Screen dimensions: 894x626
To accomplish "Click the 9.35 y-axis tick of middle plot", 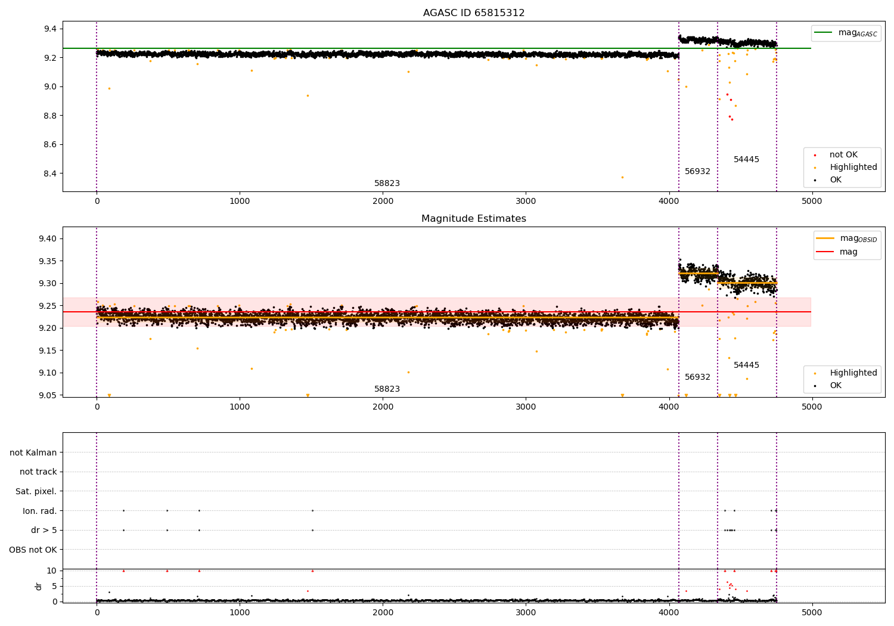I will click(x=47, y=261).
